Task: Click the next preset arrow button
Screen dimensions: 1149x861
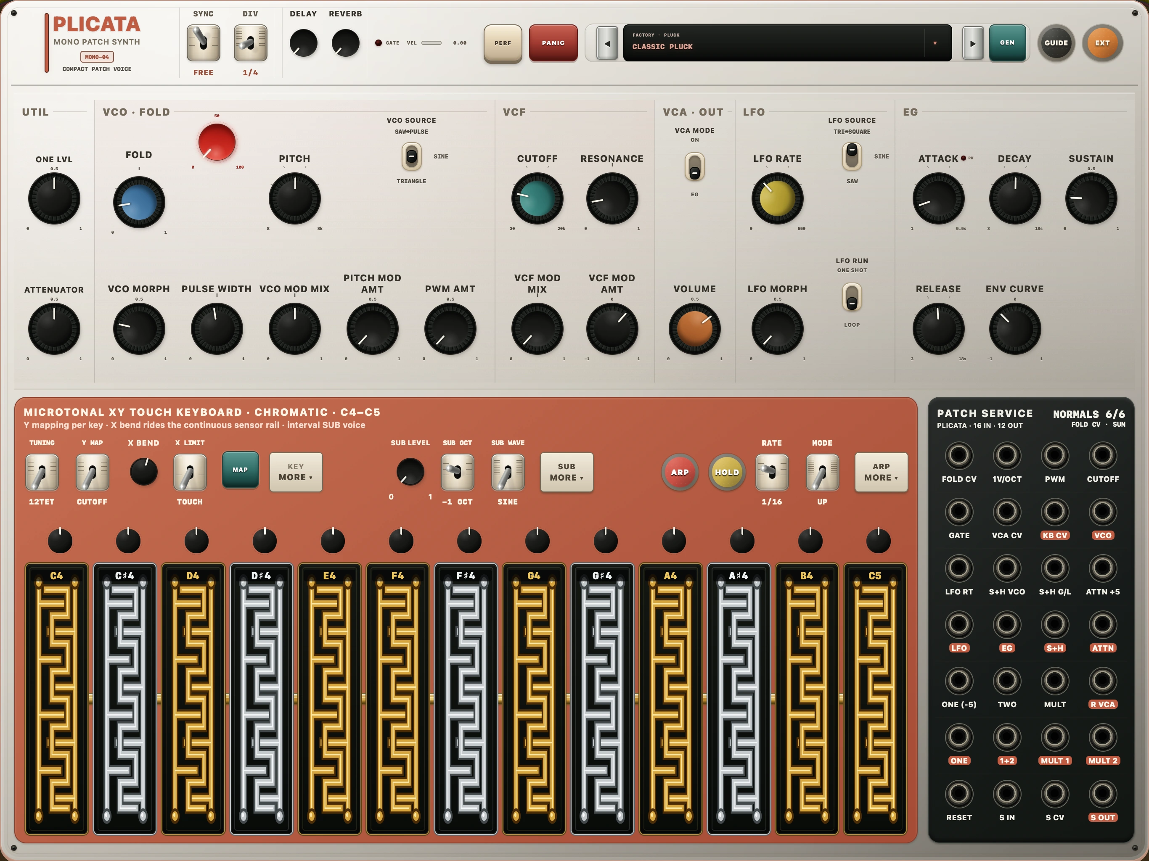Action: (972, 43)
